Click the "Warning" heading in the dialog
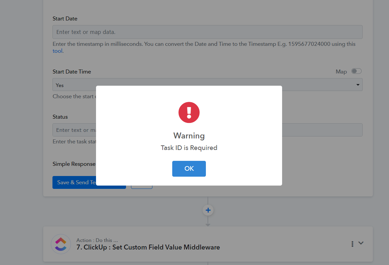The height and width of the screenshot is (265, 389). click(189, 135)
